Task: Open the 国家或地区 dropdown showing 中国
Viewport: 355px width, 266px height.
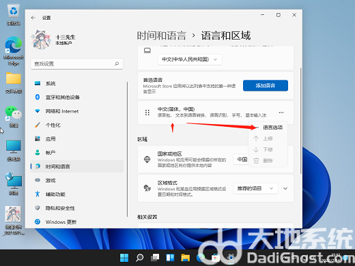Action: click(242, 160)
